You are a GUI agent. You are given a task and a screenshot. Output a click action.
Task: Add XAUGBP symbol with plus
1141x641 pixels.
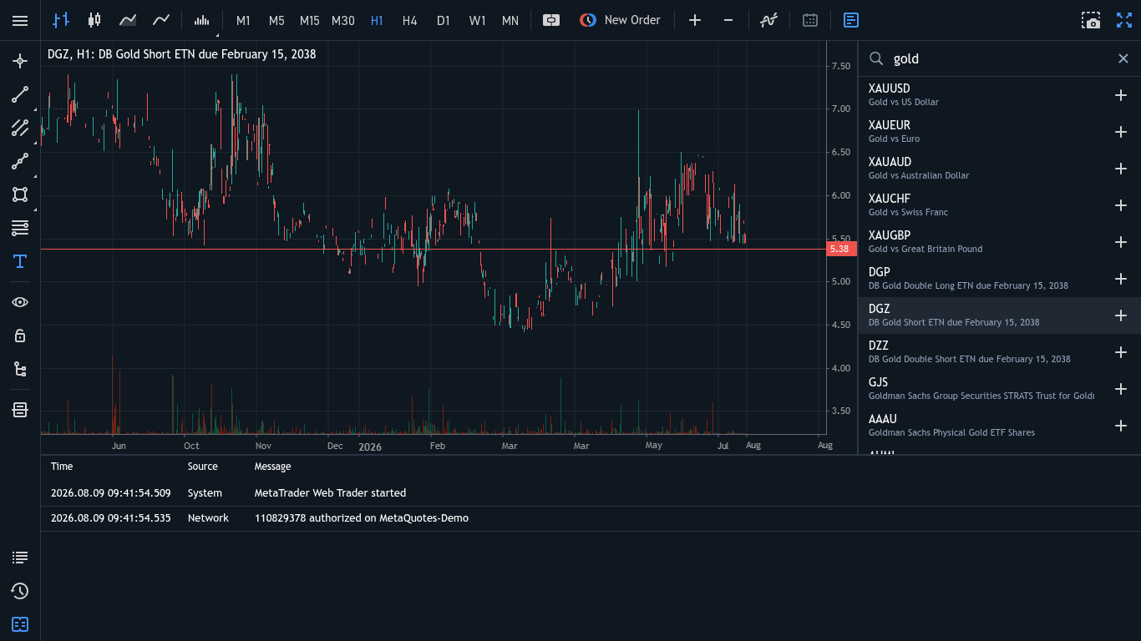coord(1121,242)
